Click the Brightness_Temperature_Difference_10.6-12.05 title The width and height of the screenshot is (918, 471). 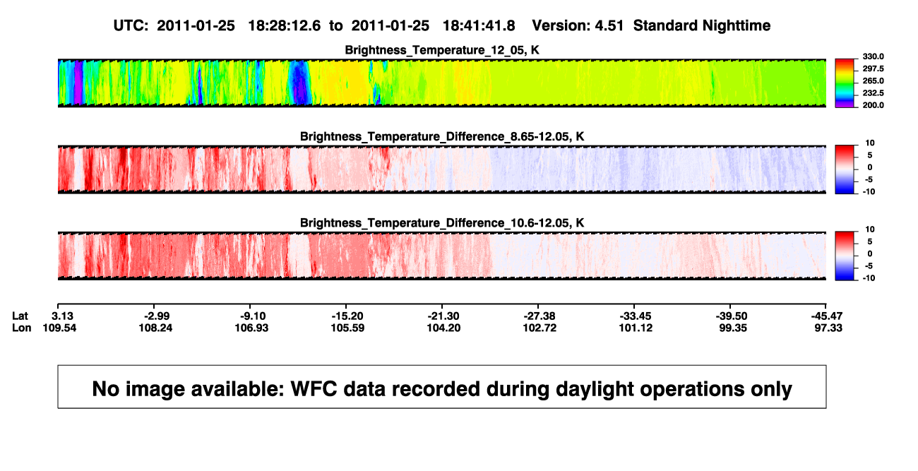click(441, 223)
